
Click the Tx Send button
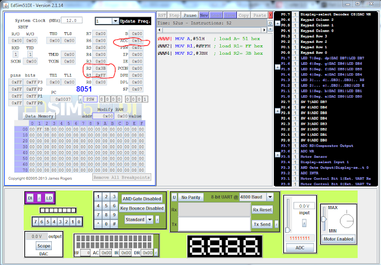pyautogui.click(x=262, y=224)
